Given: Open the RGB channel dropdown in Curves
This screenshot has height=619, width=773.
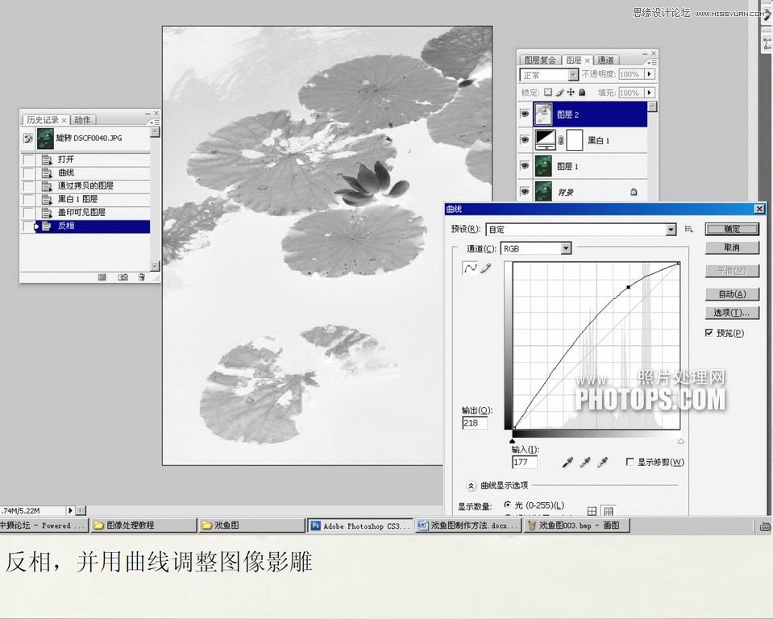Looking at the screenshot, I should (565, 248).
